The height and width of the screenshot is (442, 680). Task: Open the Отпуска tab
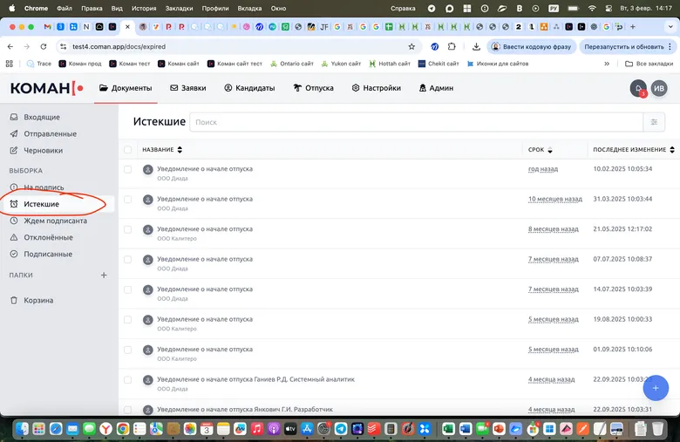tap(313, 88)
